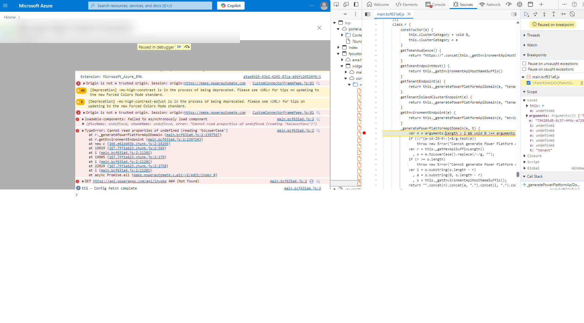The width and height of the screenshot is (584, 323).
Task: Toggle the red breakpoint marker in gutter
Action: (364, 133)
